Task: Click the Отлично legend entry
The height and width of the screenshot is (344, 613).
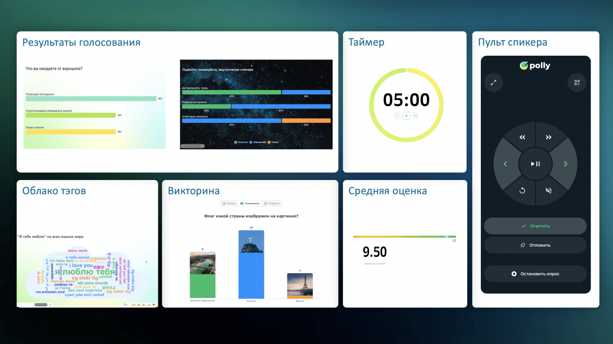Action: click(240, 142)
